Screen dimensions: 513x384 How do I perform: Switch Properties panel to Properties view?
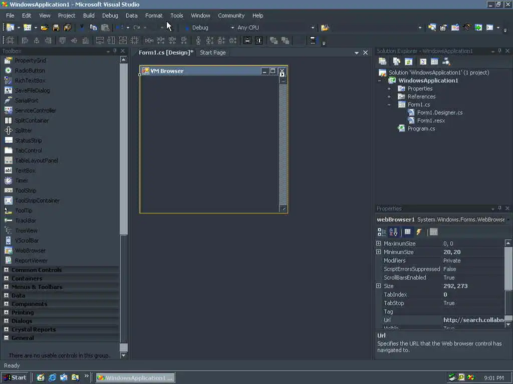tap(408, 232)
